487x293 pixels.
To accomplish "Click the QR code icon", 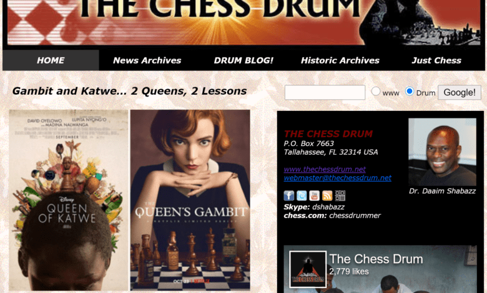I will click(340, 196).
